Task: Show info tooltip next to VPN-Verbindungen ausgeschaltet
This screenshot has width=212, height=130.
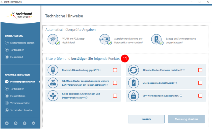Action: 181,96
